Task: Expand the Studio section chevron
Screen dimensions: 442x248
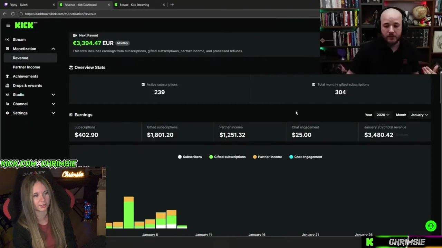Action: pyautogui.click(x=54, y=95)
